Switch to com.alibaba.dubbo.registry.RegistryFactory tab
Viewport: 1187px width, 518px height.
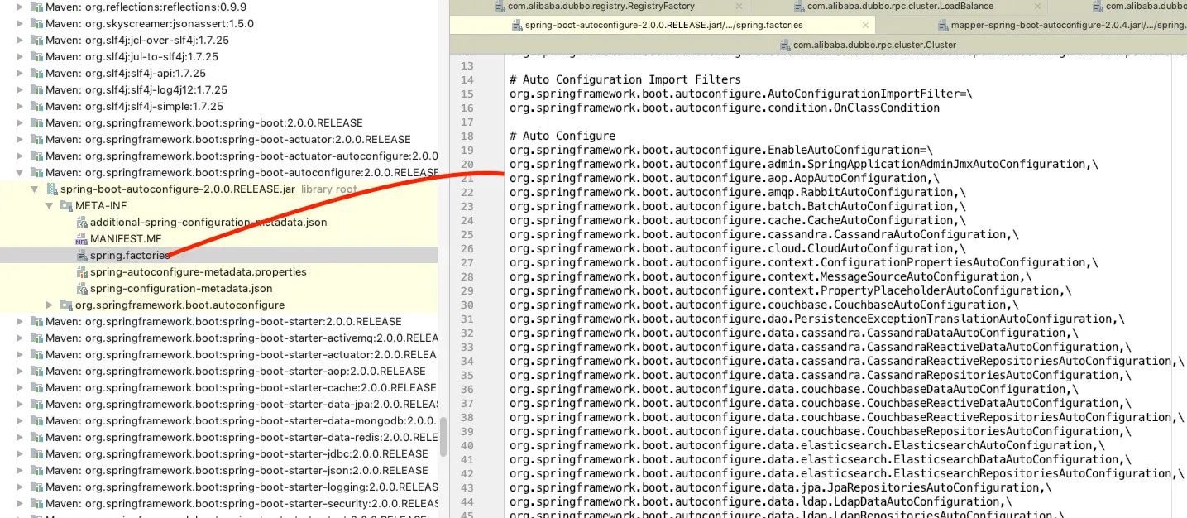click(600, 7)
